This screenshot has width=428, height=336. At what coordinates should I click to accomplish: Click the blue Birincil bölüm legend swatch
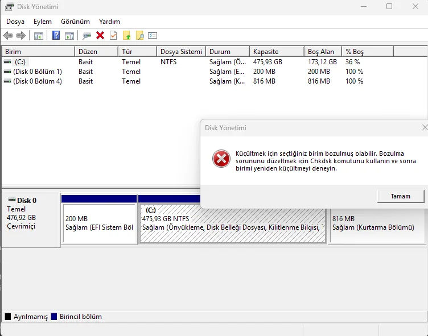(x=54, y=317)
